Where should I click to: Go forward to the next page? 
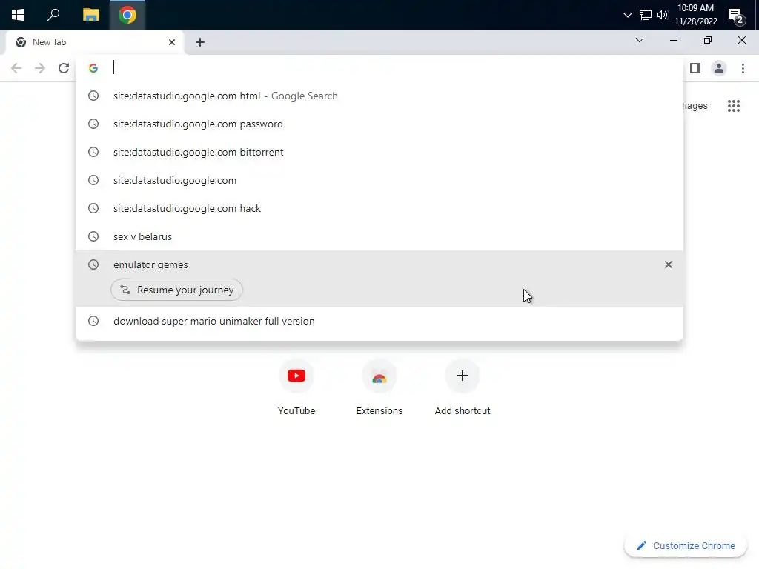coord(40,68)
